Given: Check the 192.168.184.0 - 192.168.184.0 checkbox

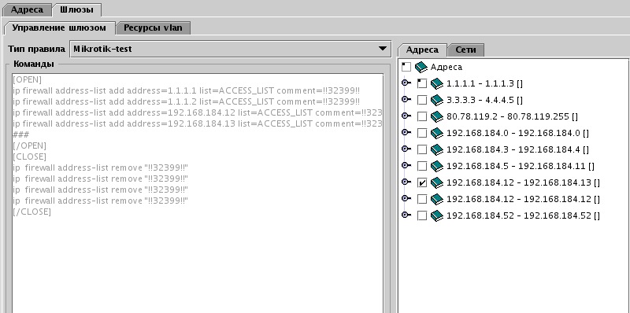Looking at the screenshot, I should coord(422,133).
